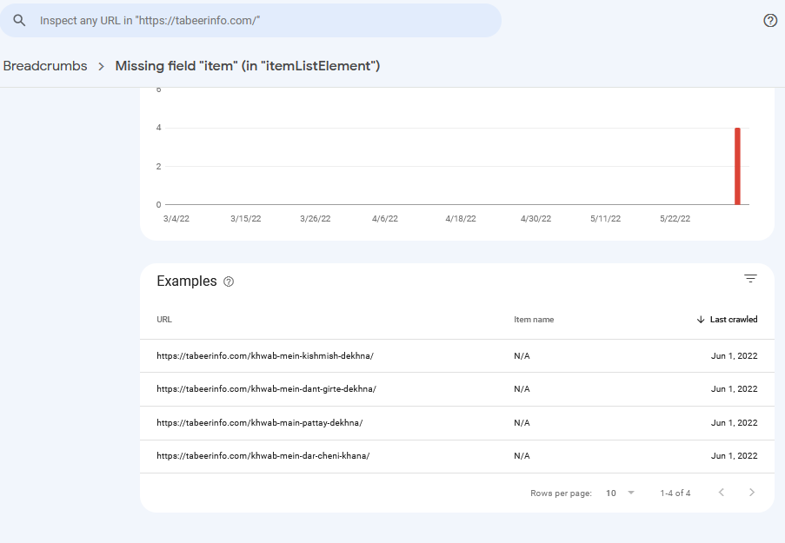Open the help icon at top right
This screenshot has height=543, width=785.
coord(769,21)
